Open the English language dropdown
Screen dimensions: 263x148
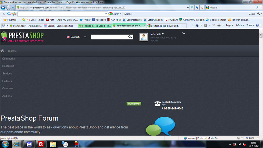[76, 37]
